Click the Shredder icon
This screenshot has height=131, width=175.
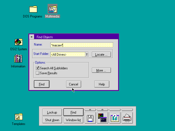point(127,118)
